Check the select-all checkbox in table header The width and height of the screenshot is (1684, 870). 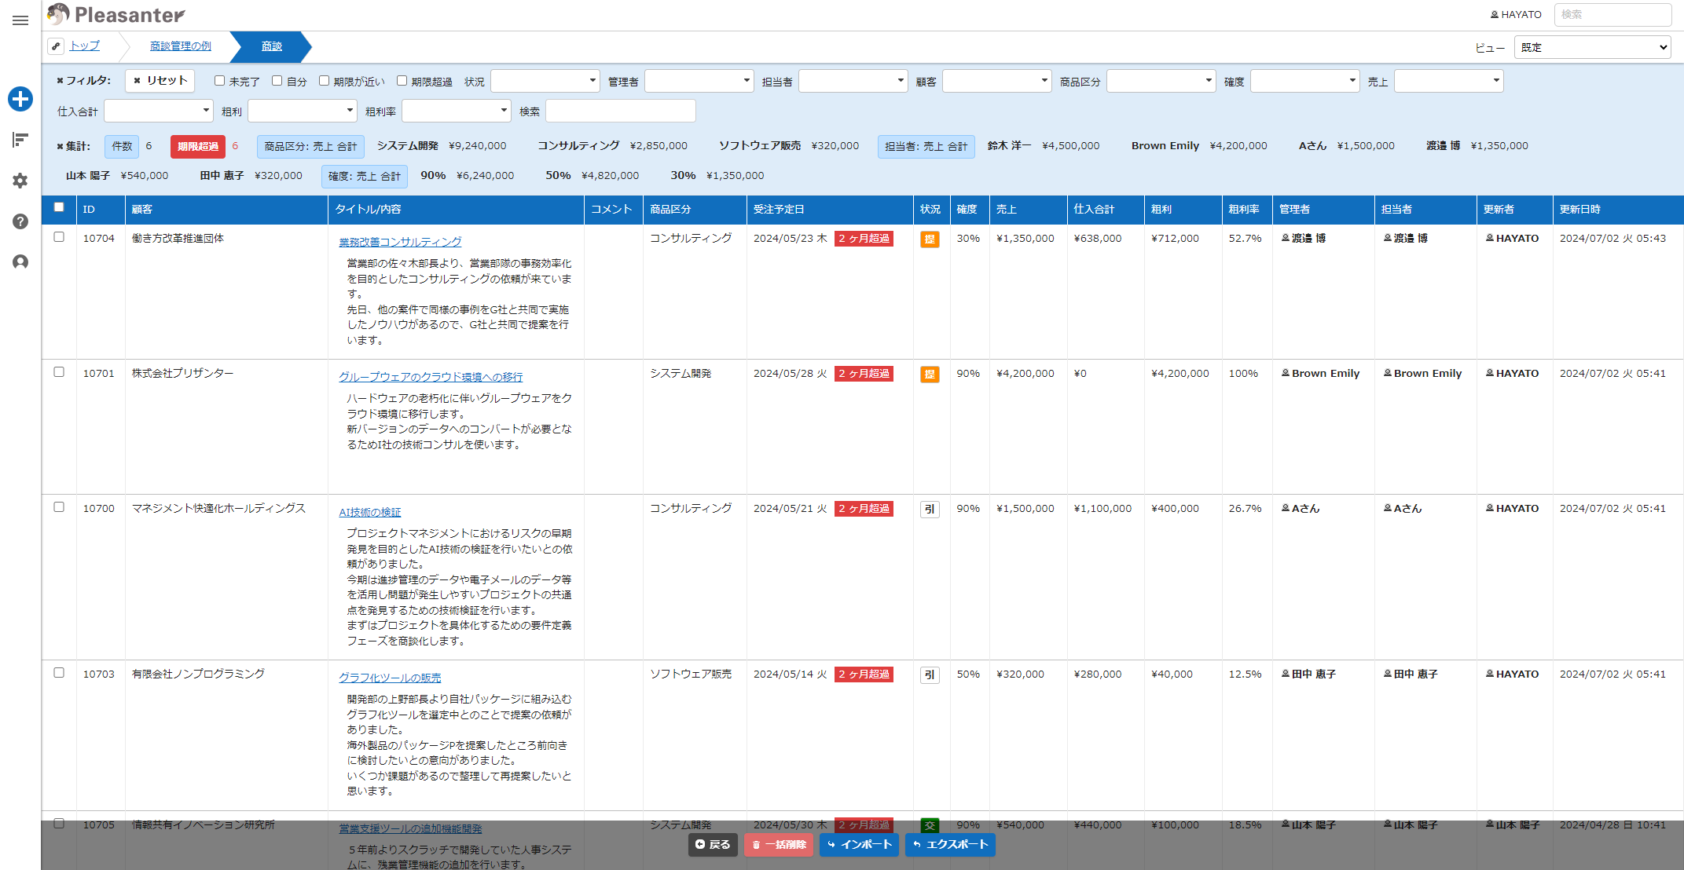pyautogui.click(x=59, y=207)
